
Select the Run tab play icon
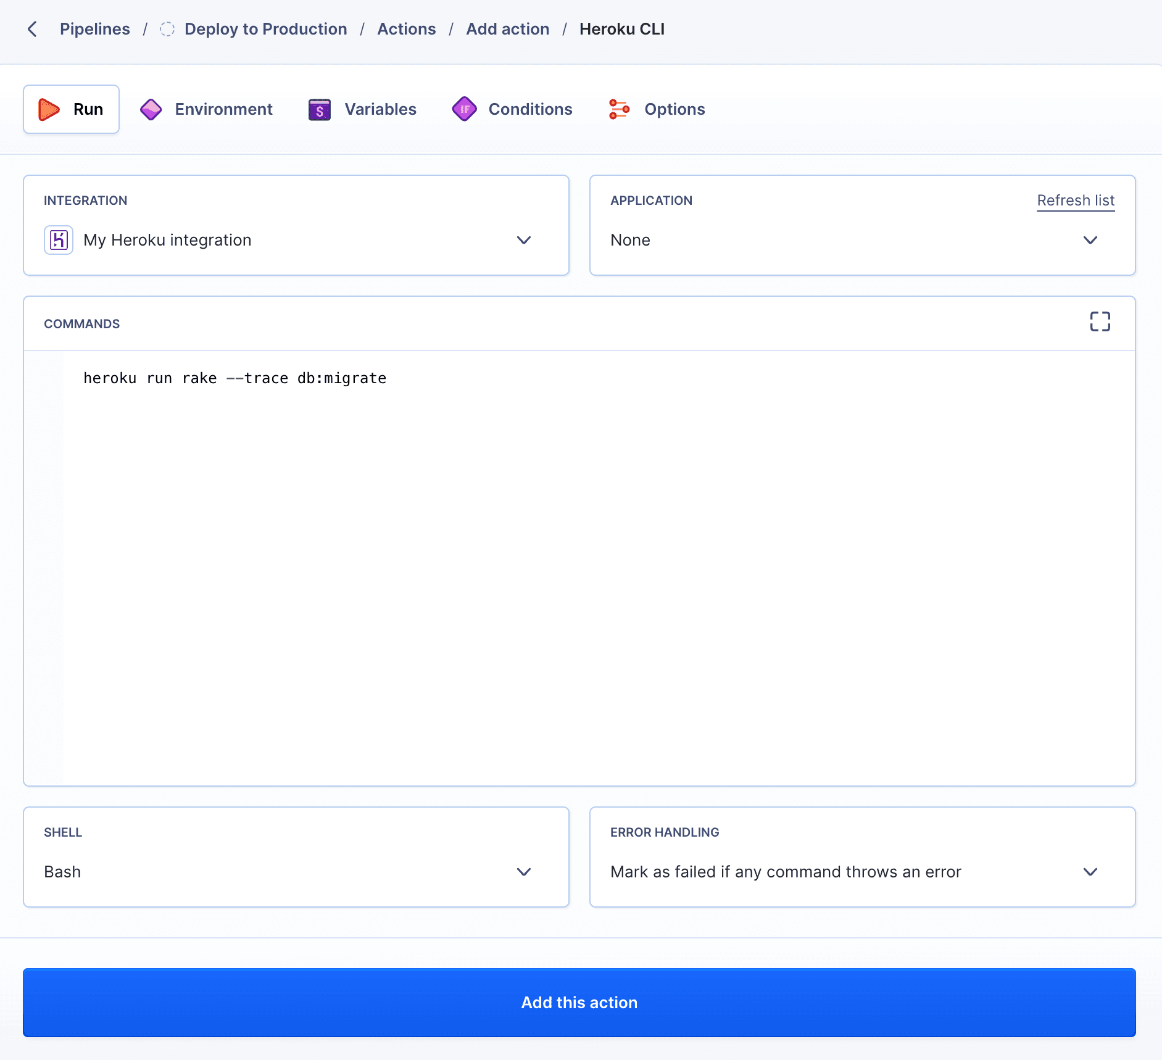coord(49,109)
